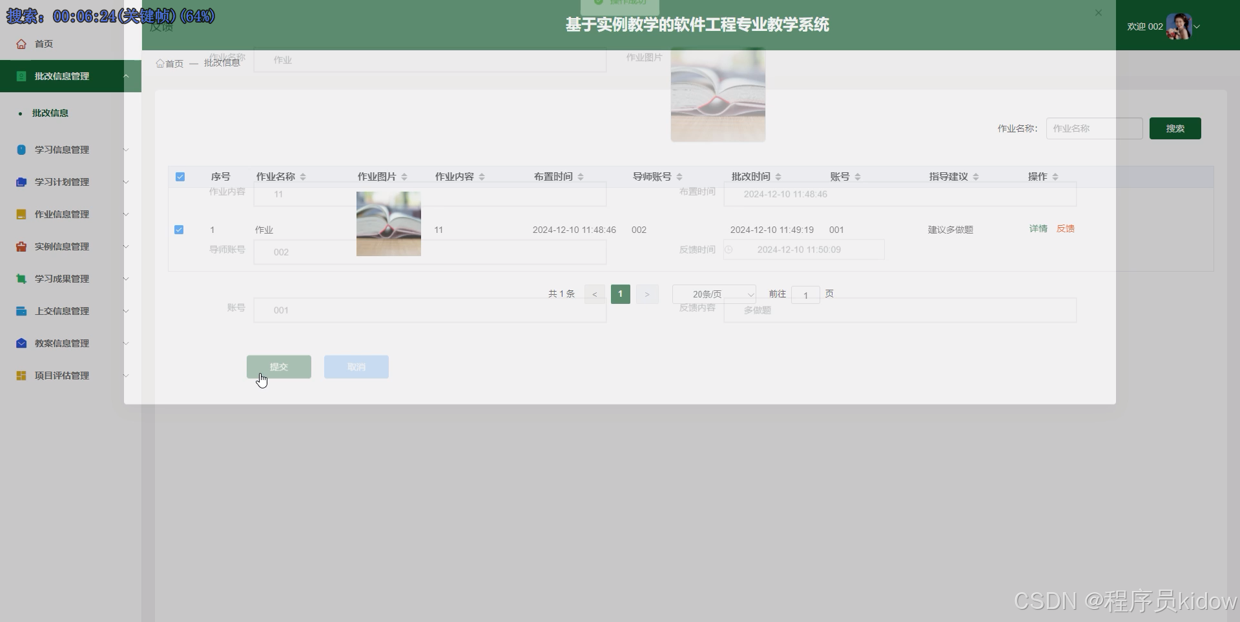Expand the 实例信息管理 menu chevron
Viewport: 1240px width, 622px height.
pos(126,246)
